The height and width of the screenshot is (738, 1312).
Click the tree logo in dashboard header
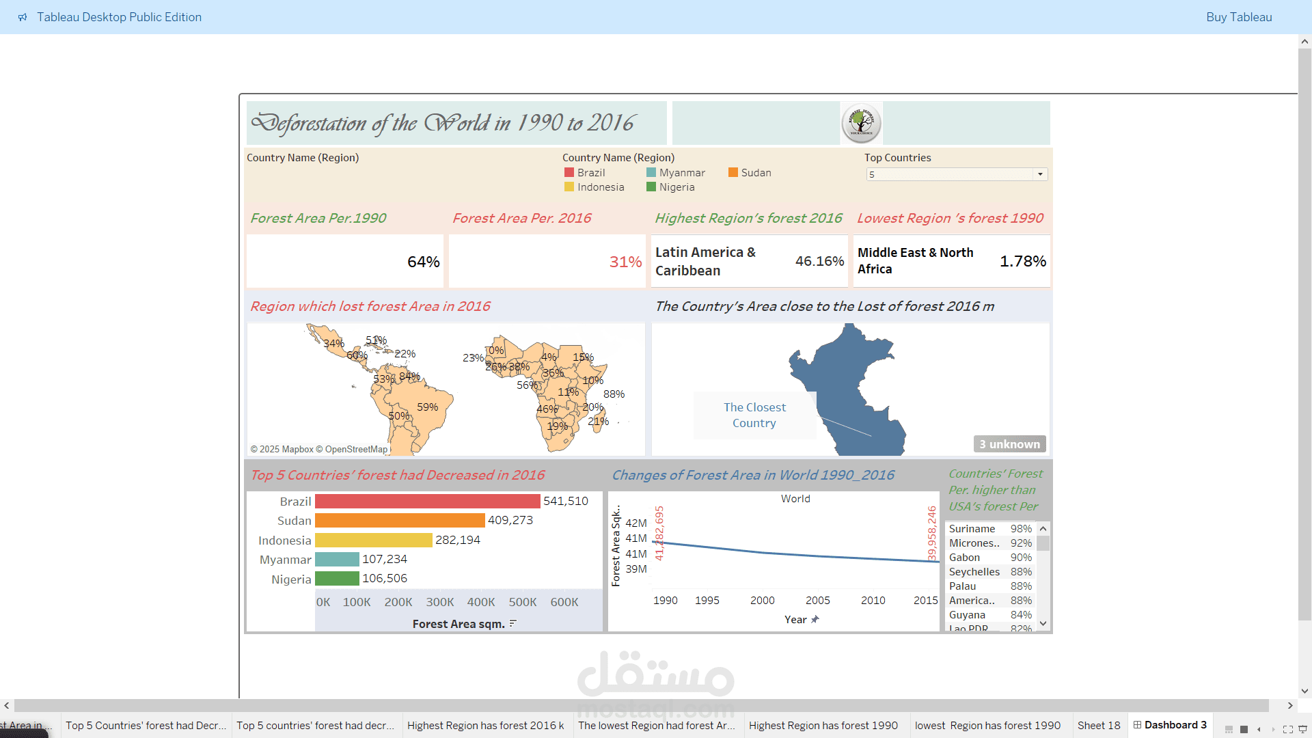pyautogui.click(x=861, y=123)
